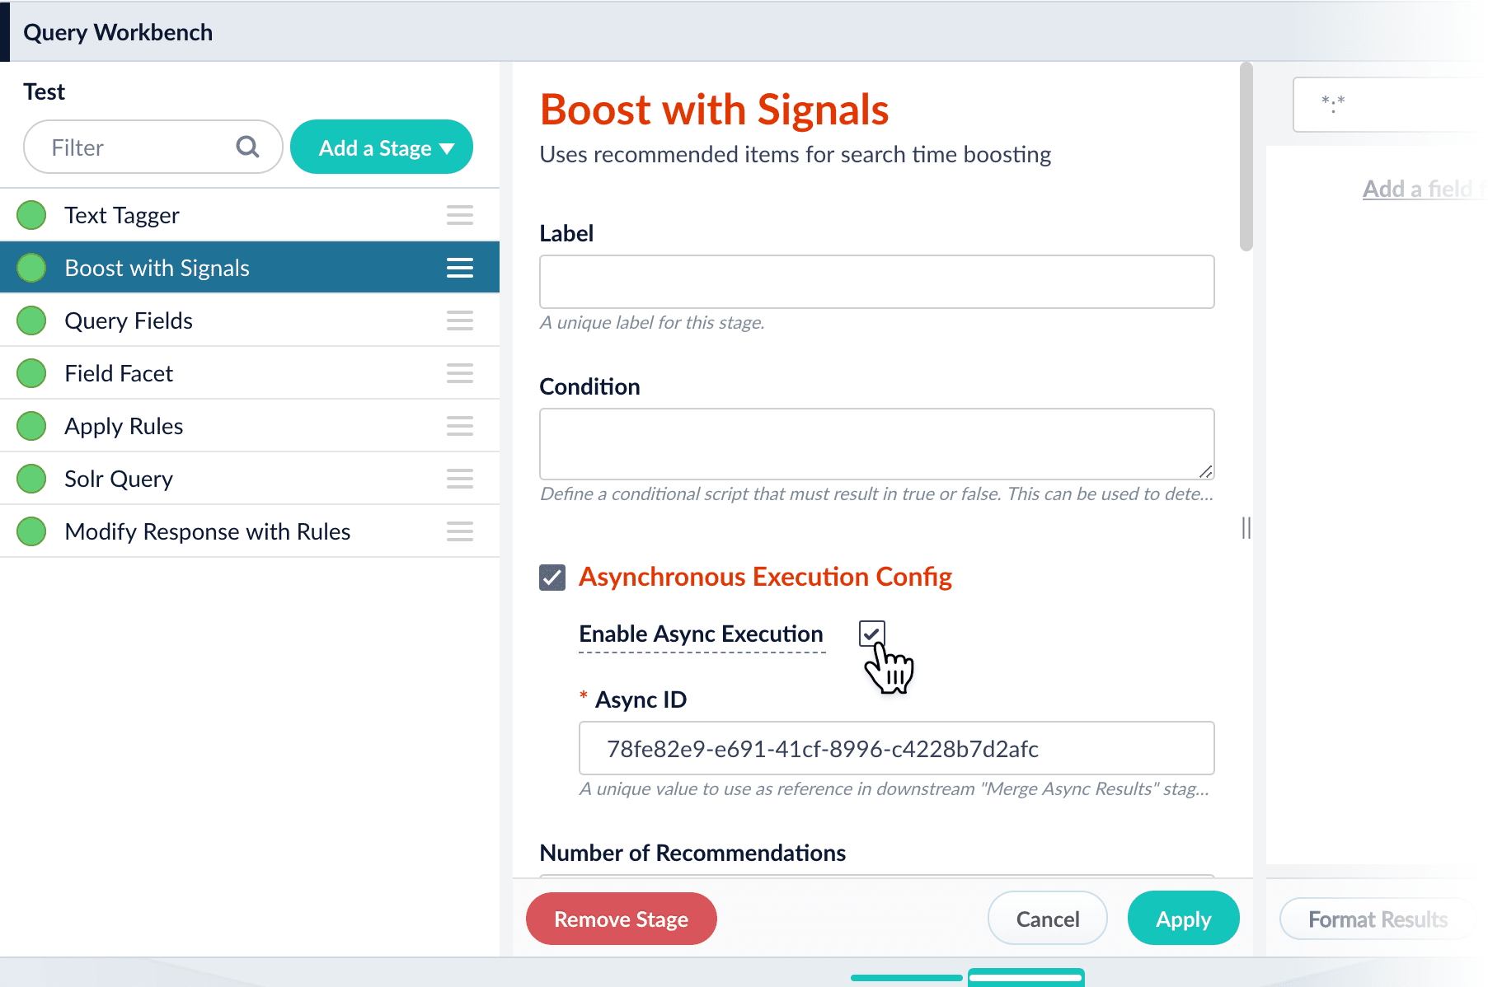Click the config panel vertical scrollbar
Screen dimensions: 1488x987
pyautogui.click(x=1246, y=157)
